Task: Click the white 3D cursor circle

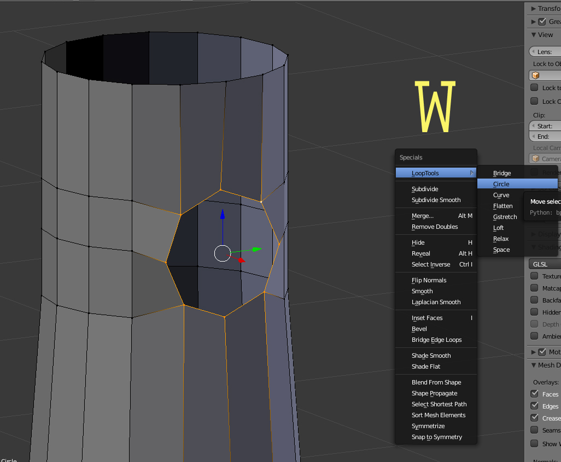Action: tap(222, 253)
